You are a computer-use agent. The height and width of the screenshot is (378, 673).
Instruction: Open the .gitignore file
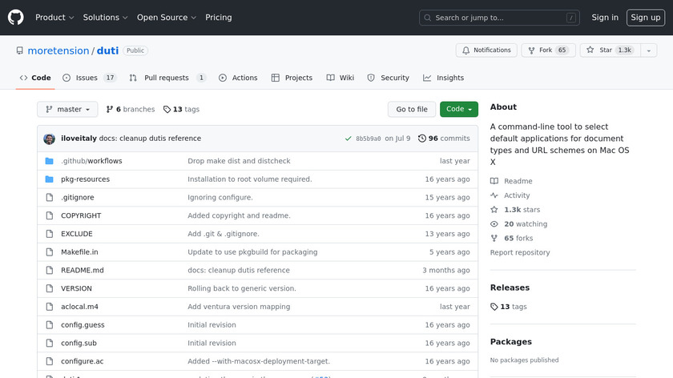[77, 197]
